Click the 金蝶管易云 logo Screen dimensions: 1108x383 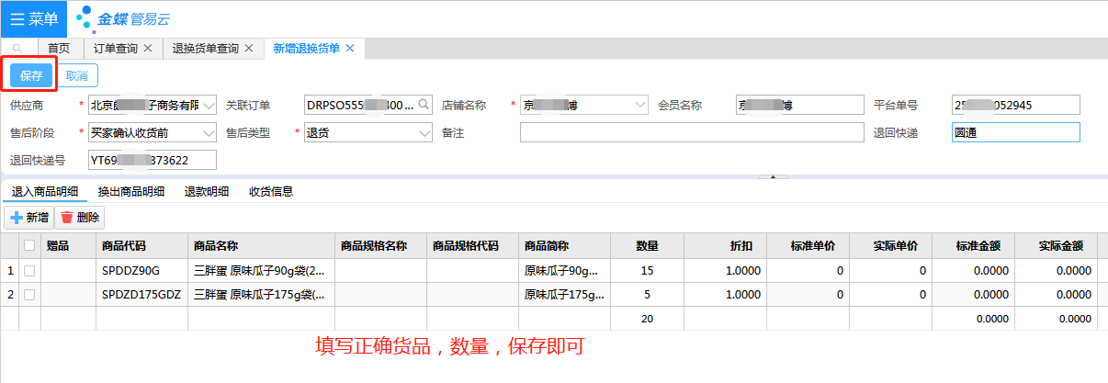pos(123,18)
